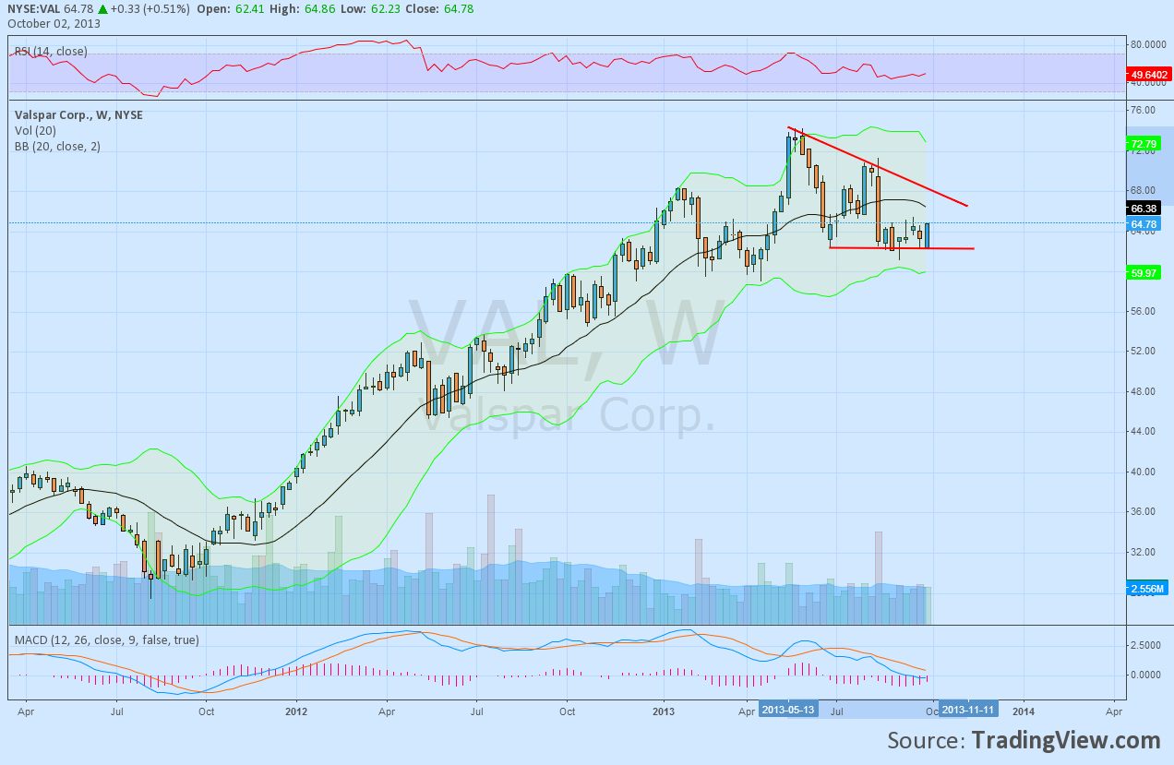
Task: Click the blue 64.78 last price tag
Action: tap(1143, 224)
